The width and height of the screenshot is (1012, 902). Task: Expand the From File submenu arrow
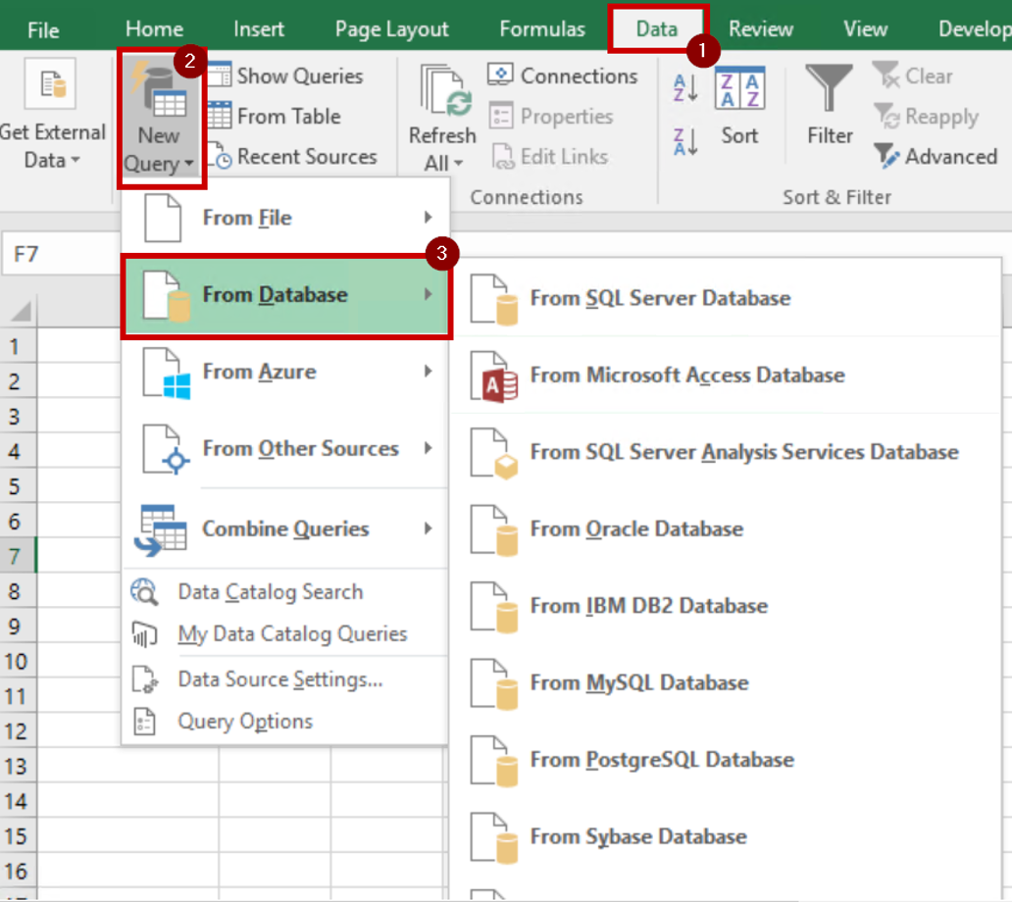tap(428, 218)
